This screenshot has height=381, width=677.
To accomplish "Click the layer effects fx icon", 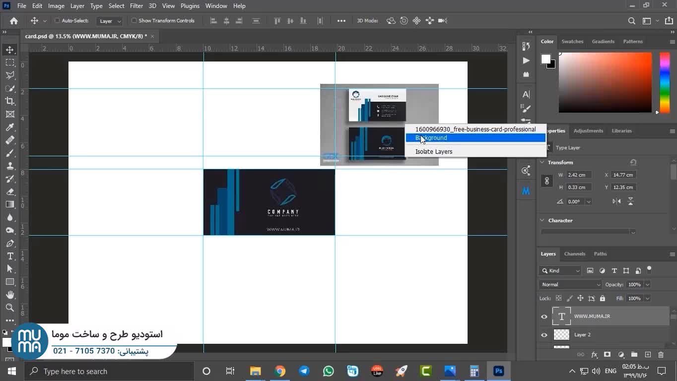I will [x=594, y=355].
